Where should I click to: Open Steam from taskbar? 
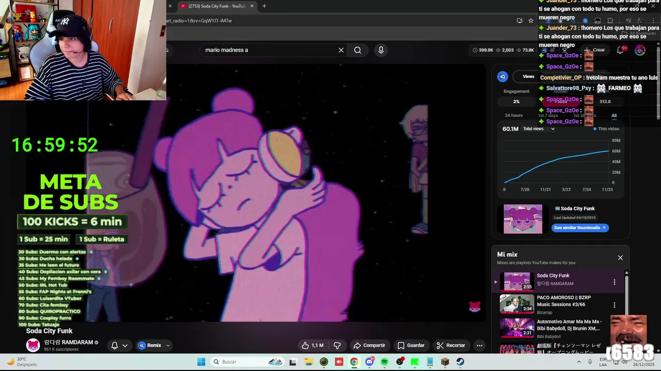[460, 362]
